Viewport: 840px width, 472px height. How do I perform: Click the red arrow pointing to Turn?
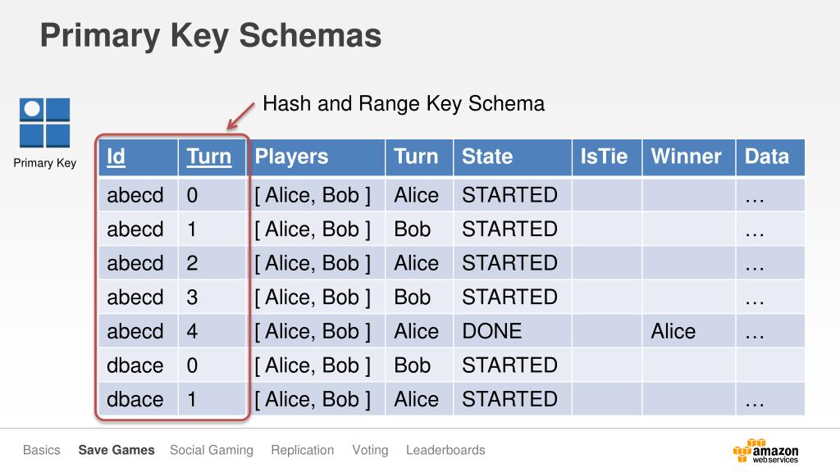coord(240,116)
